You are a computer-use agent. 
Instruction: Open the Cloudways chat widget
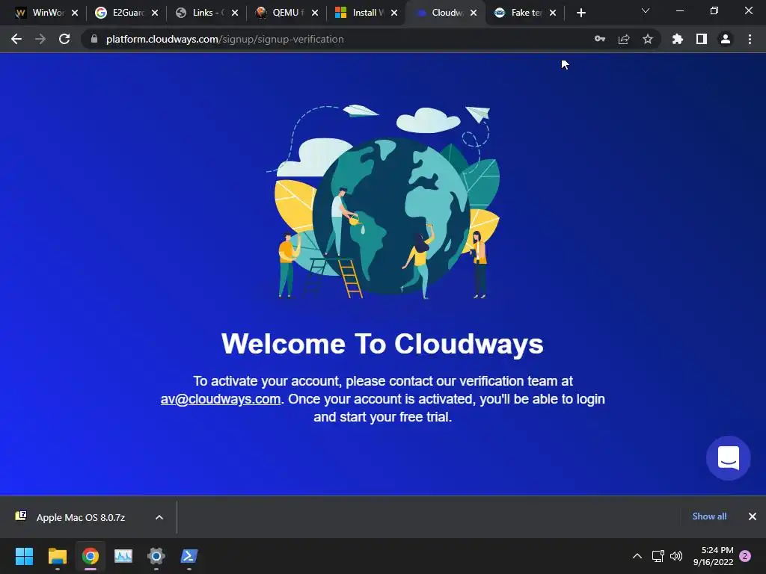729,458
